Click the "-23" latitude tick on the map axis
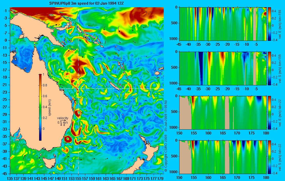 click(4, 92)
